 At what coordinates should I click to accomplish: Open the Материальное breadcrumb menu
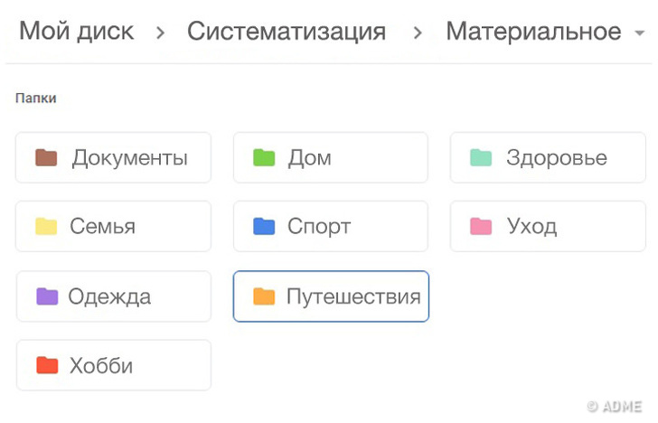533,32
